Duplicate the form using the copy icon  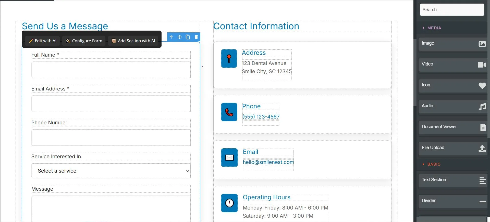[x=188, y=37]
